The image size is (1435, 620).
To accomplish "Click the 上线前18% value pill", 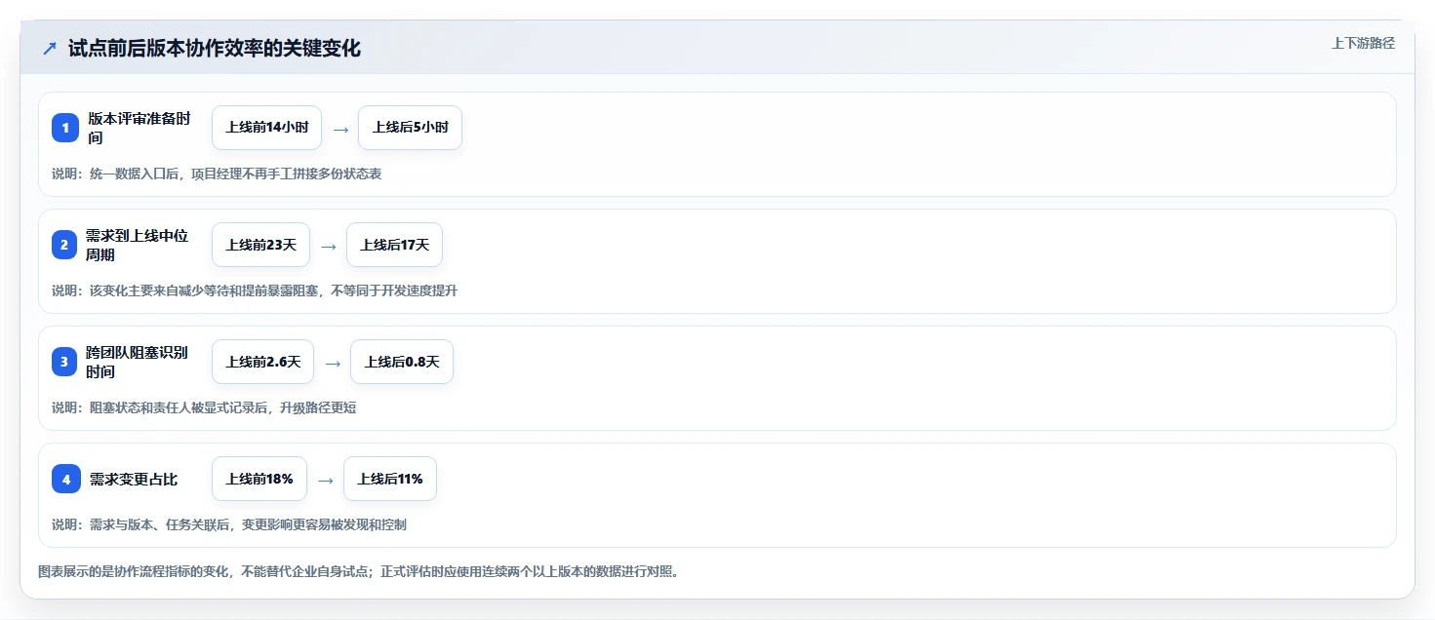I will 259,479.
